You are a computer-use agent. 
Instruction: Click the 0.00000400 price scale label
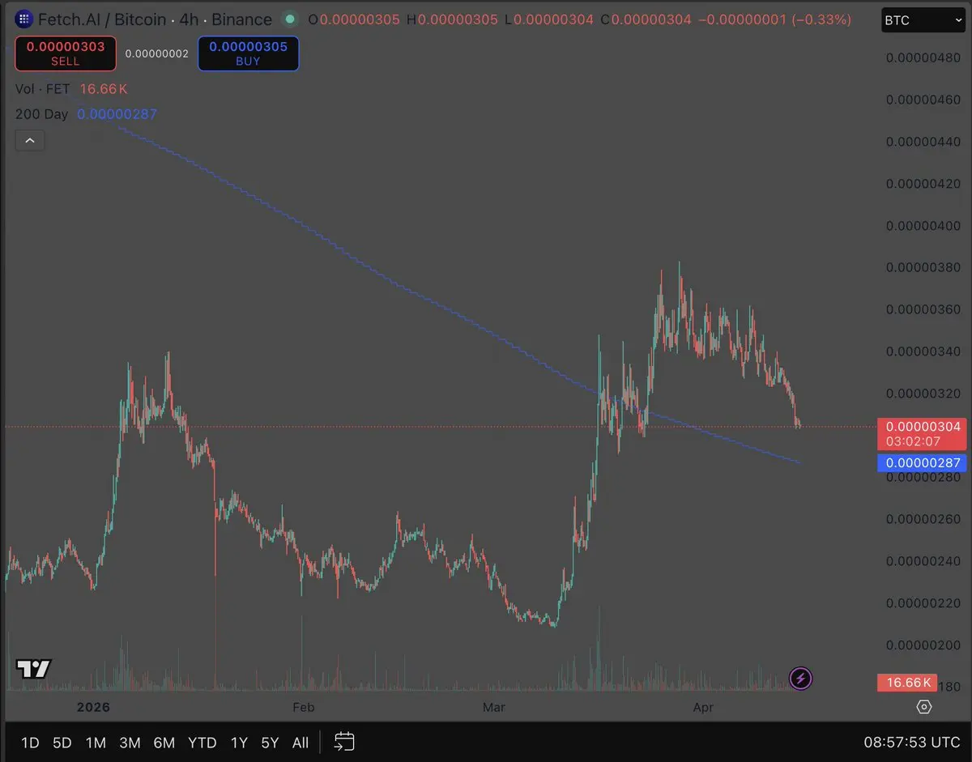[x=923, y=225]
